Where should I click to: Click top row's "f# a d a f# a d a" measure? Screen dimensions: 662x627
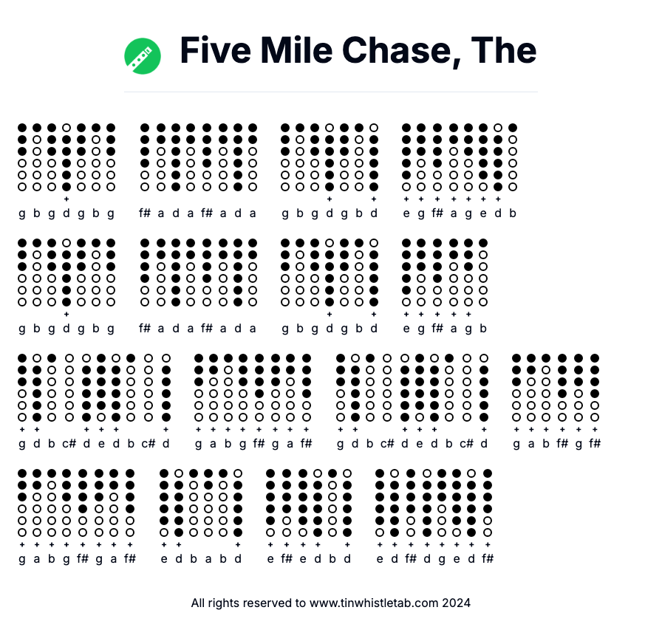198,171
